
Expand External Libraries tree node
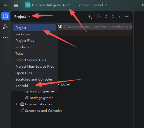[x=16, y=104]
